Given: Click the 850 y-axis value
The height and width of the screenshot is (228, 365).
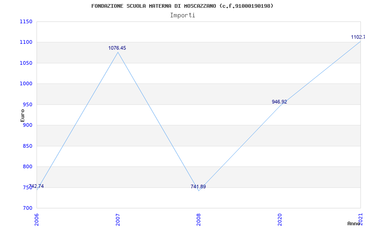Looking at the screenshot, I should tap(27, 146).
